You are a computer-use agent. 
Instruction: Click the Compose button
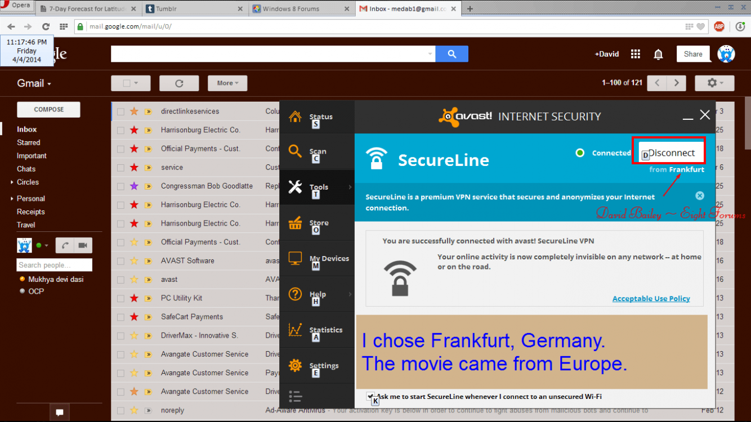pyautogui.click(x=48, y=110)
